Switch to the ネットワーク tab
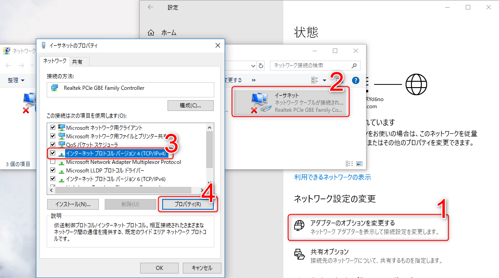The width and height of the screenshot is (499, 278). coord(55,61)
